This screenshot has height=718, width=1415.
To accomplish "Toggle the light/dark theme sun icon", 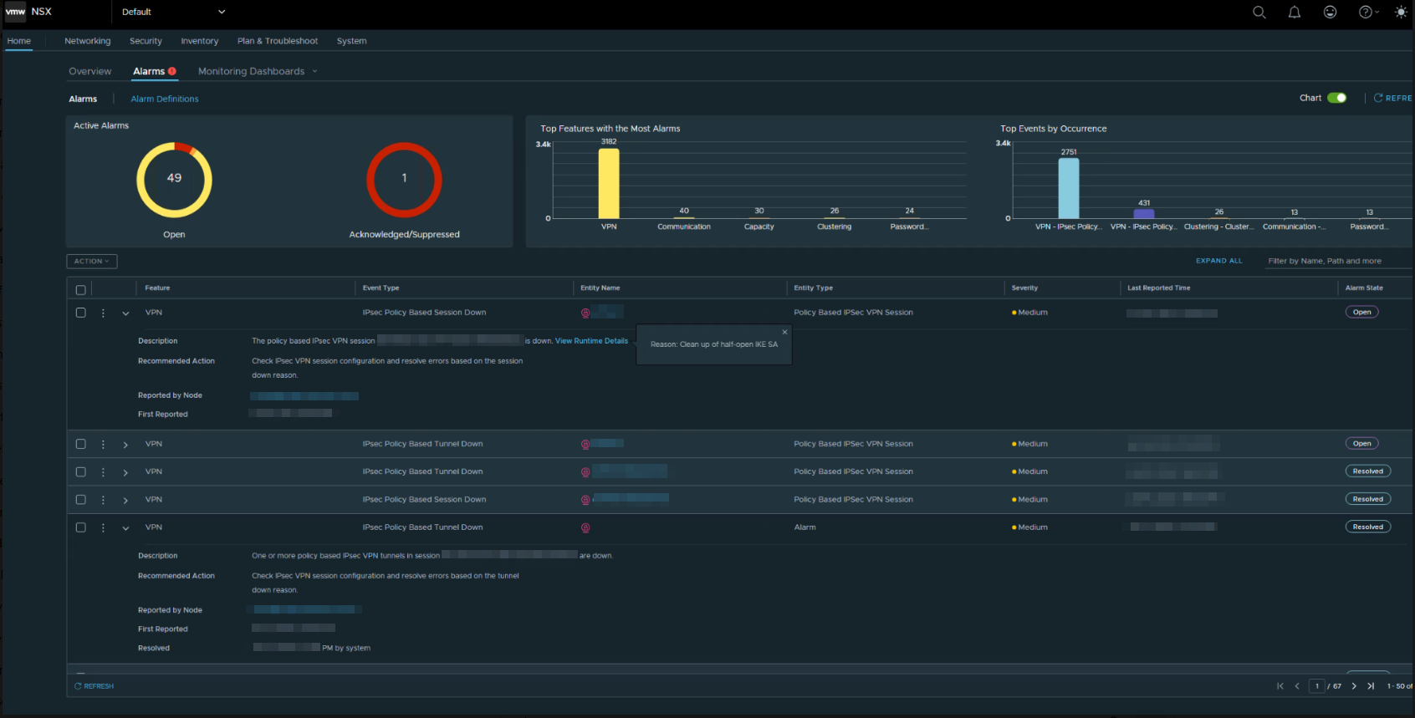I will (x=1401, y=12).
